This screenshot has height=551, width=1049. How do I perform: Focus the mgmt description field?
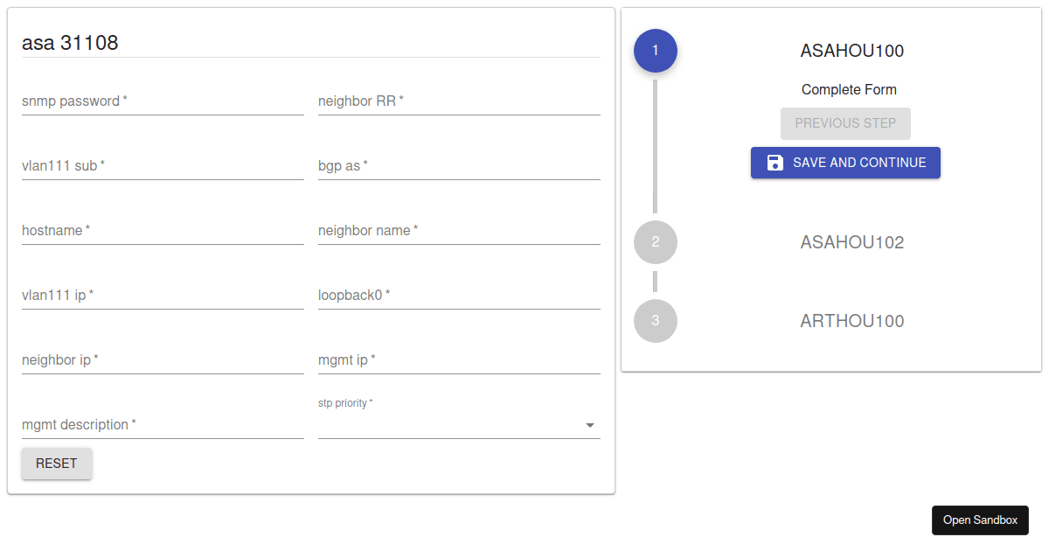pyautogui.click(x=163, y=425)
